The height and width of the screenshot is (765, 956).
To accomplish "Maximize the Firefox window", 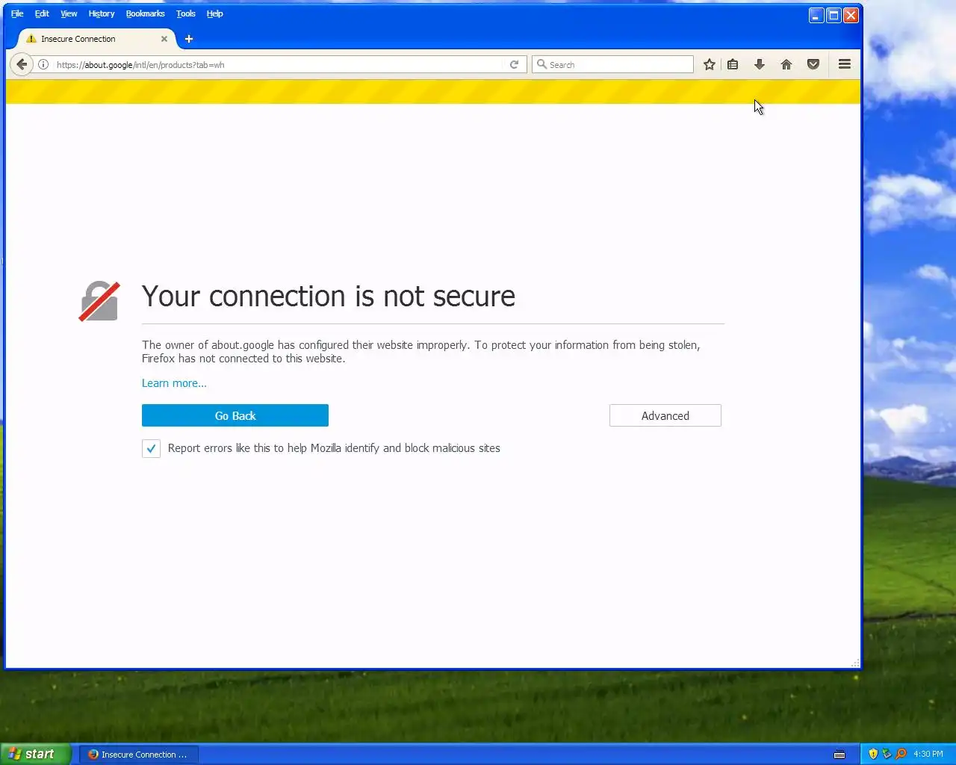I will 834,15.
